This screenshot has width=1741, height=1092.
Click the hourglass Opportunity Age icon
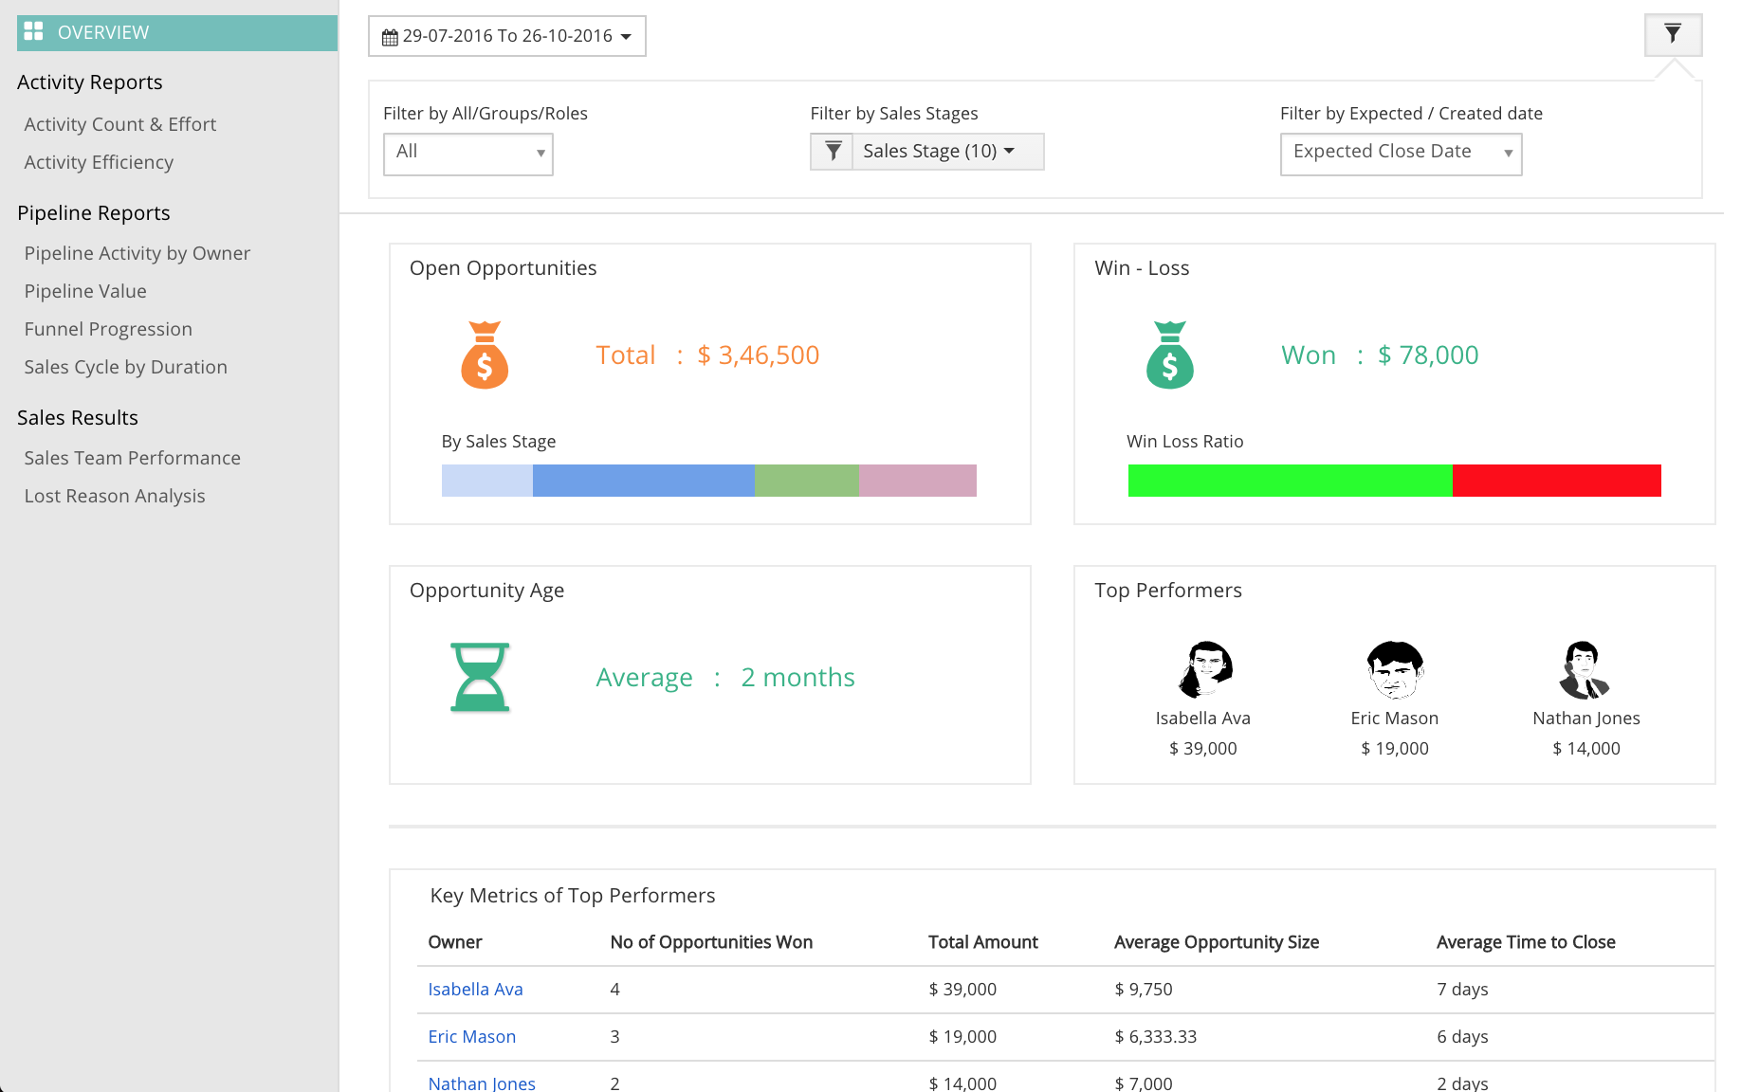coord(480,677)
